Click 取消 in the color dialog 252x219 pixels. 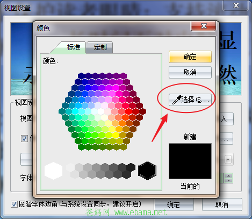pos(190,72)
